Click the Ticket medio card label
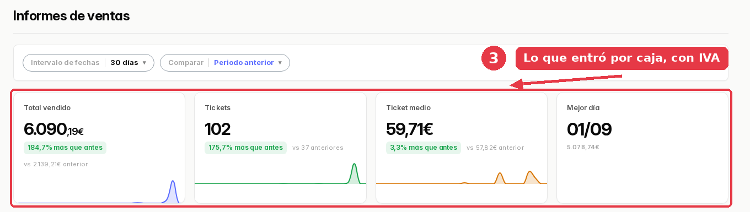The width and height of the screenshot is (750, 212). [x=408, y=108]
